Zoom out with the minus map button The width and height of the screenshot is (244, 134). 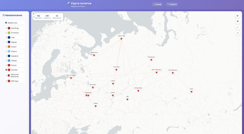[x=33, y=17]
